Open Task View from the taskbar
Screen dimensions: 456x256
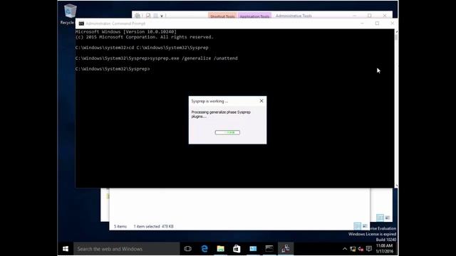click(x=188, y=249)
